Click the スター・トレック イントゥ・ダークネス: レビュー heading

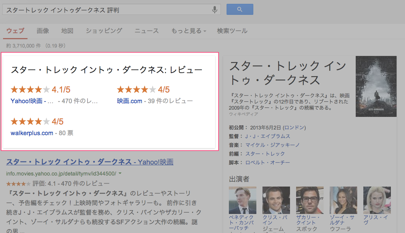[107, 70]
